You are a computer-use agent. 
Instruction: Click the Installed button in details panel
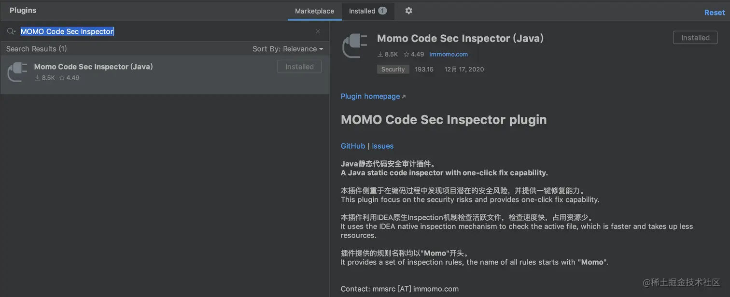coord(695,37)
